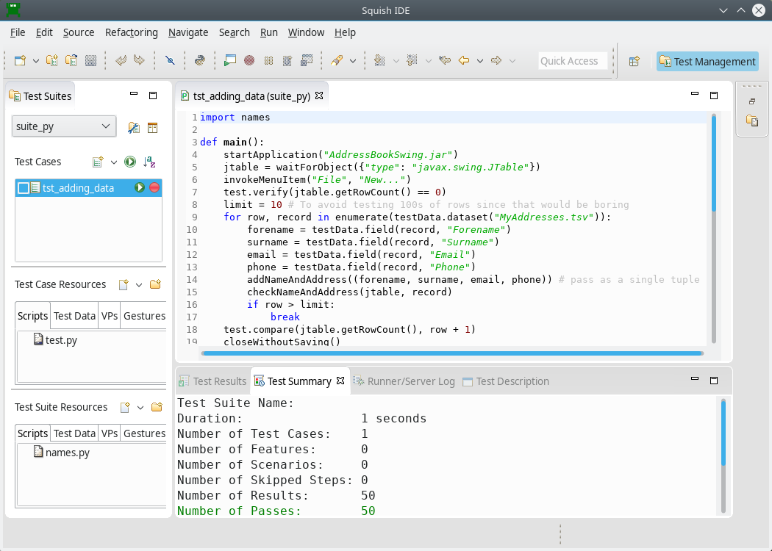Image resolution: width=772 pixels, height=551 pixels.
Task: Click the Test Management perspective button
Action: pyautogui.click(x=707, y=62)
